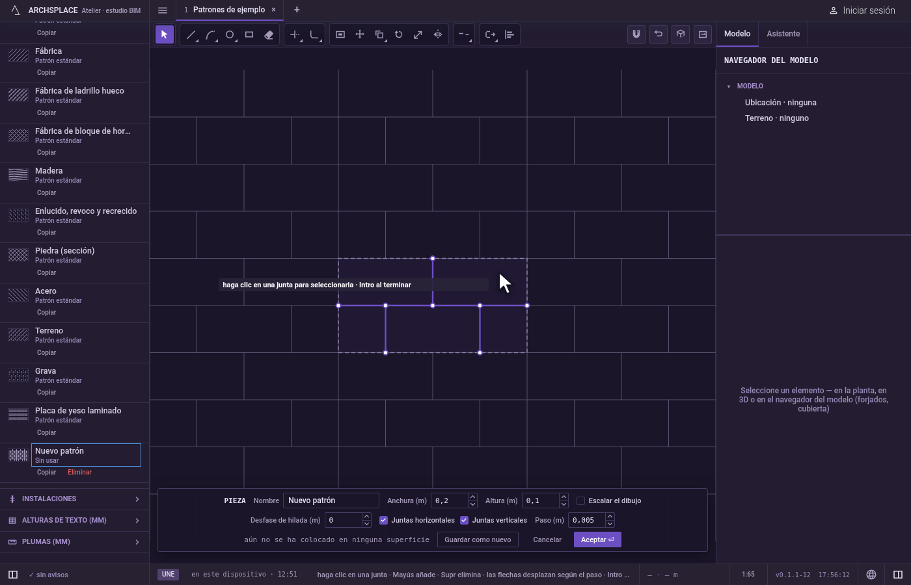Toggle the magnet snap icon
Screen dimensions: 911x585
[636, 34]
